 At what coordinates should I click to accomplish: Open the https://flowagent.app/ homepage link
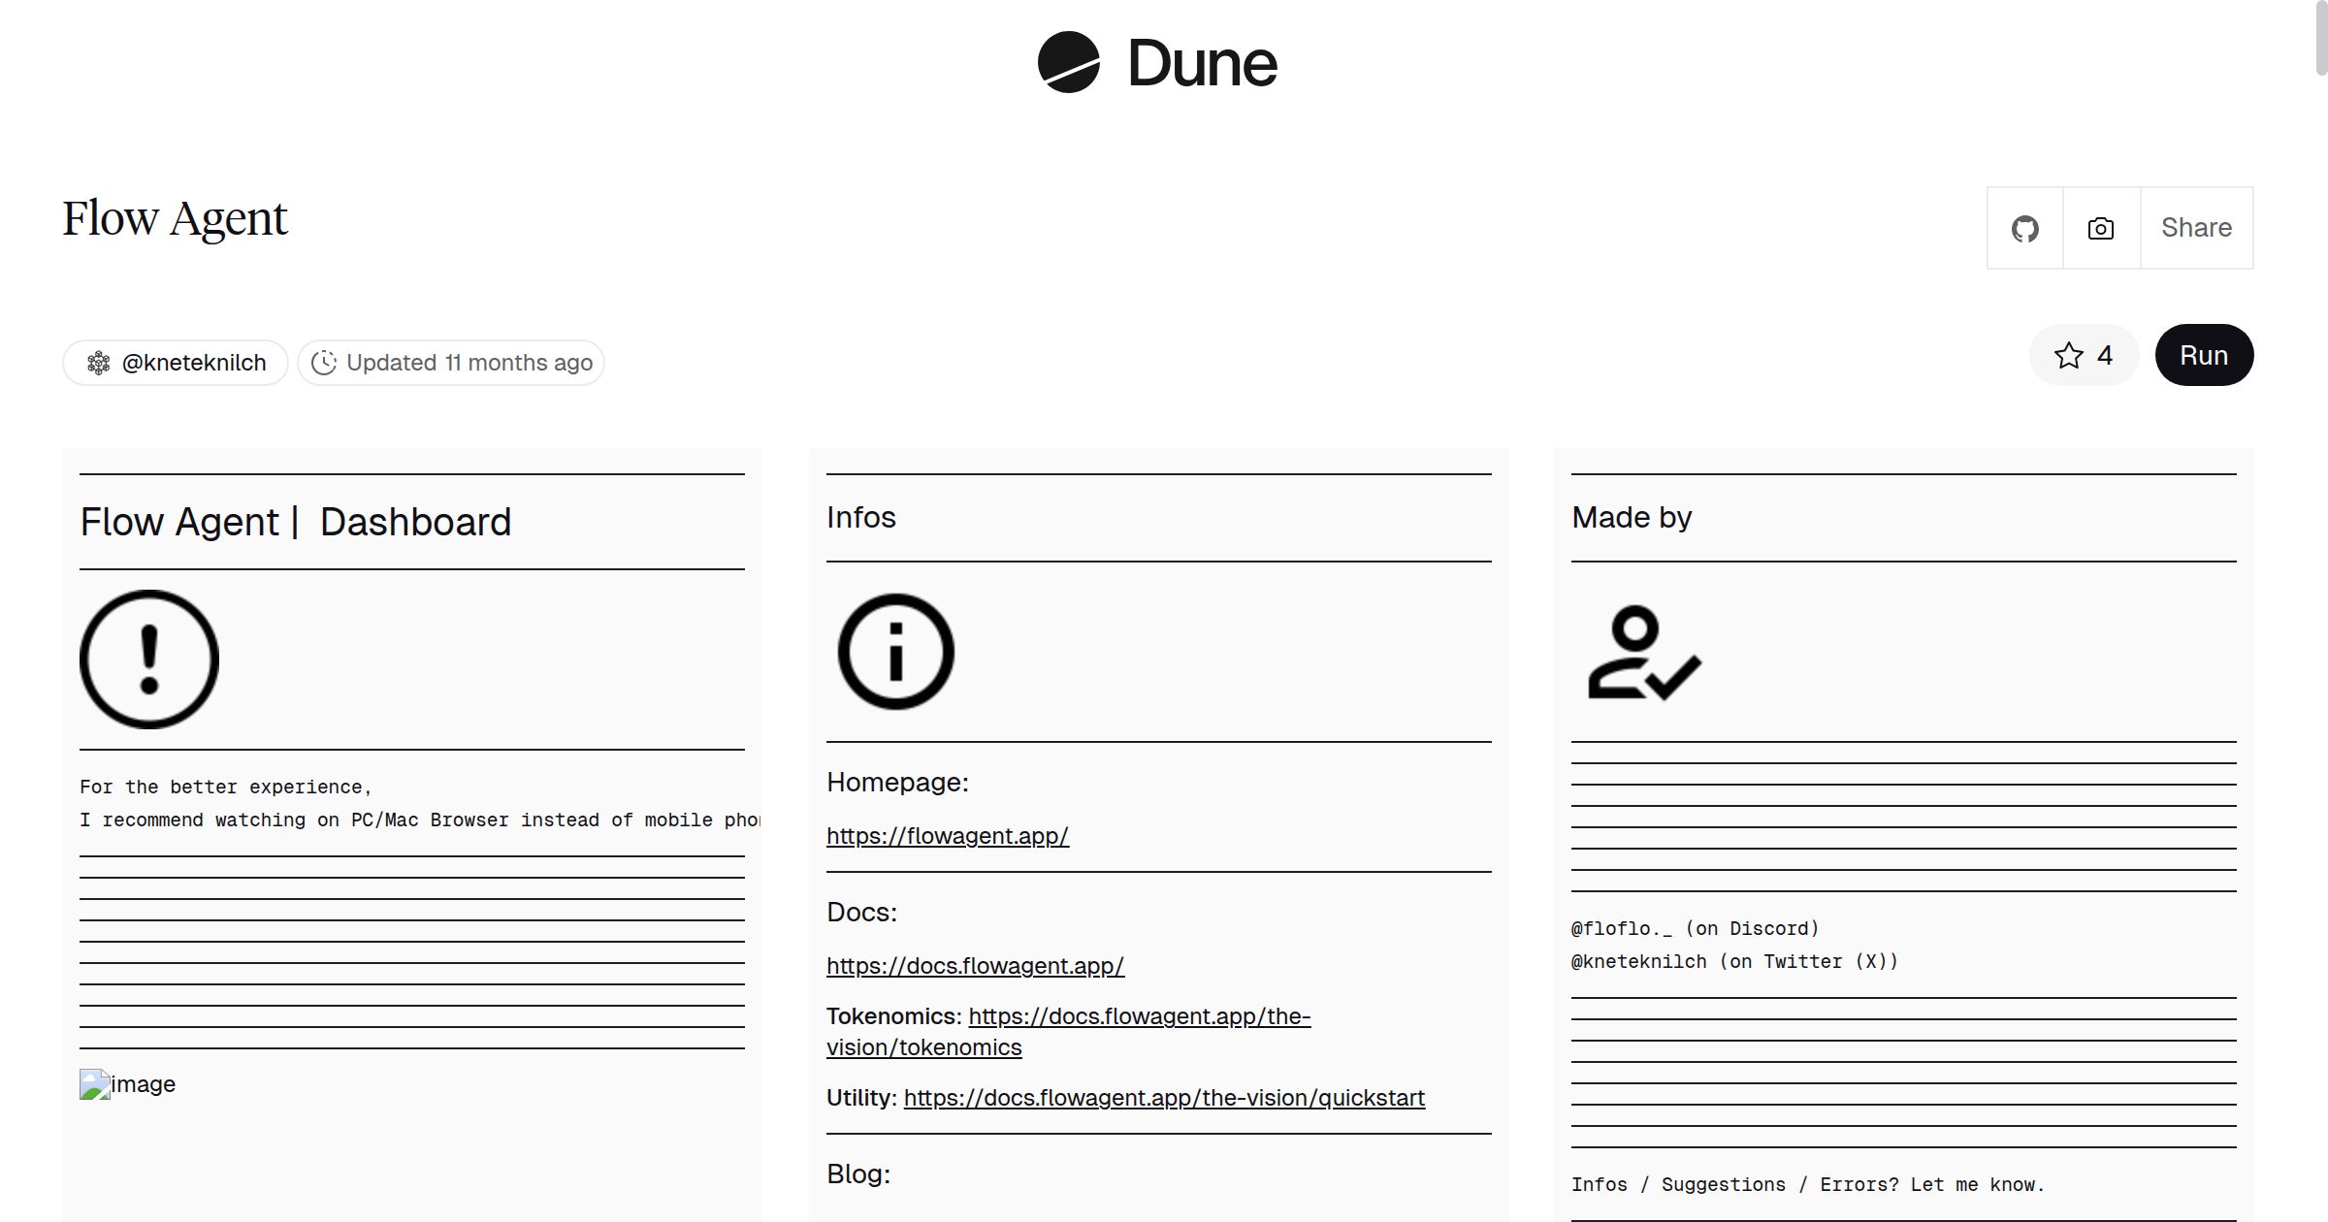(x=947, y=836)
